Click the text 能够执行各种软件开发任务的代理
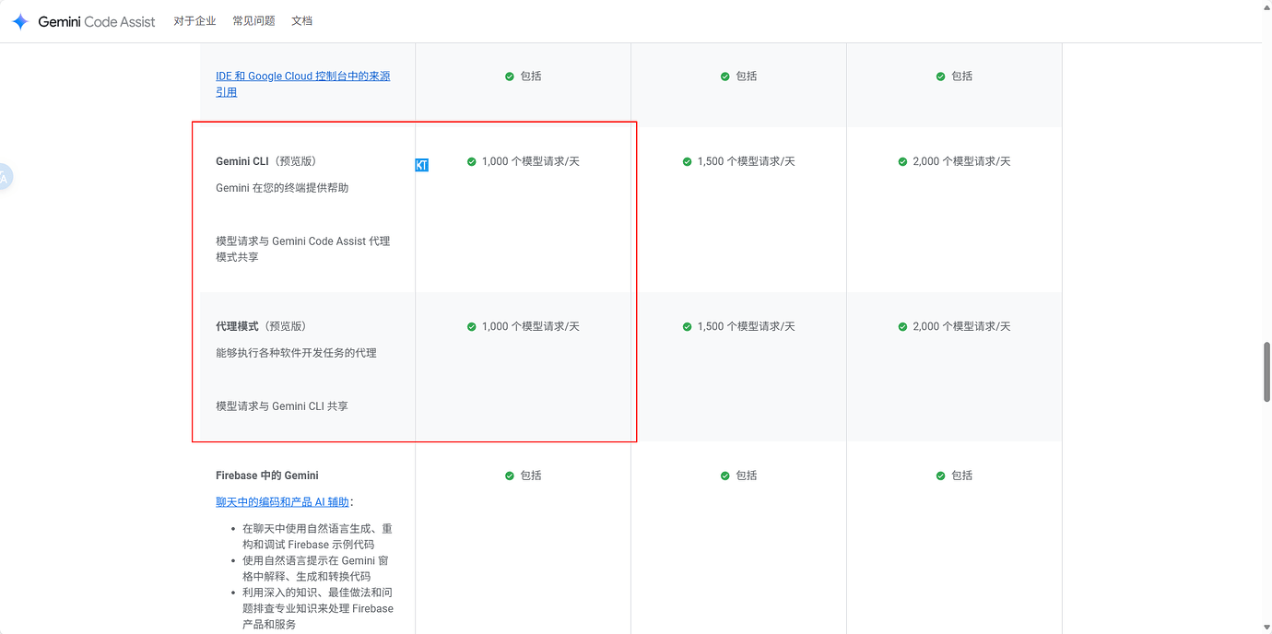Image resolution: width=1272 pixels, height=634 pixels. click(x=296, y=353)
